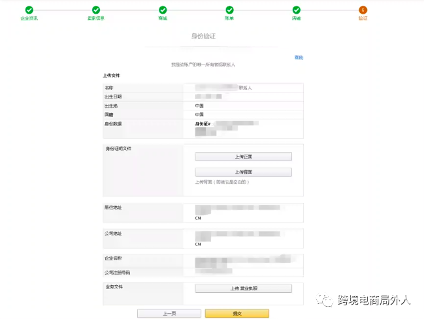Open the 帮助 help link

[299, 57]
